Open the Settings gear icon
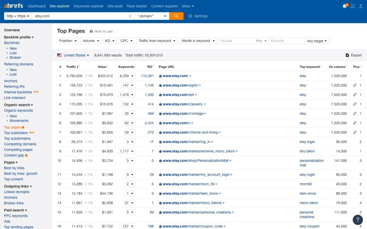The width and height of the screenshot is (367, 229). tap(190, 16)
